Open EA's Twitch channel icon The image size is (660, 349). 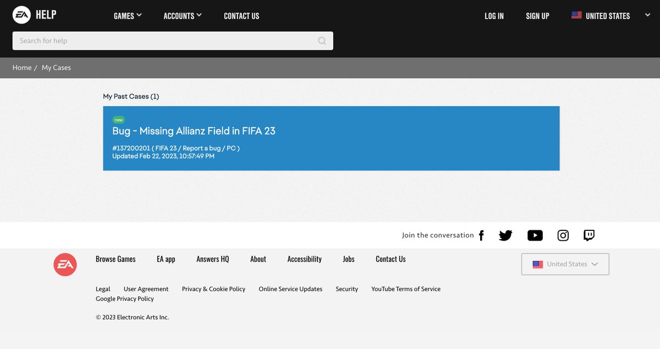(589, 235)
